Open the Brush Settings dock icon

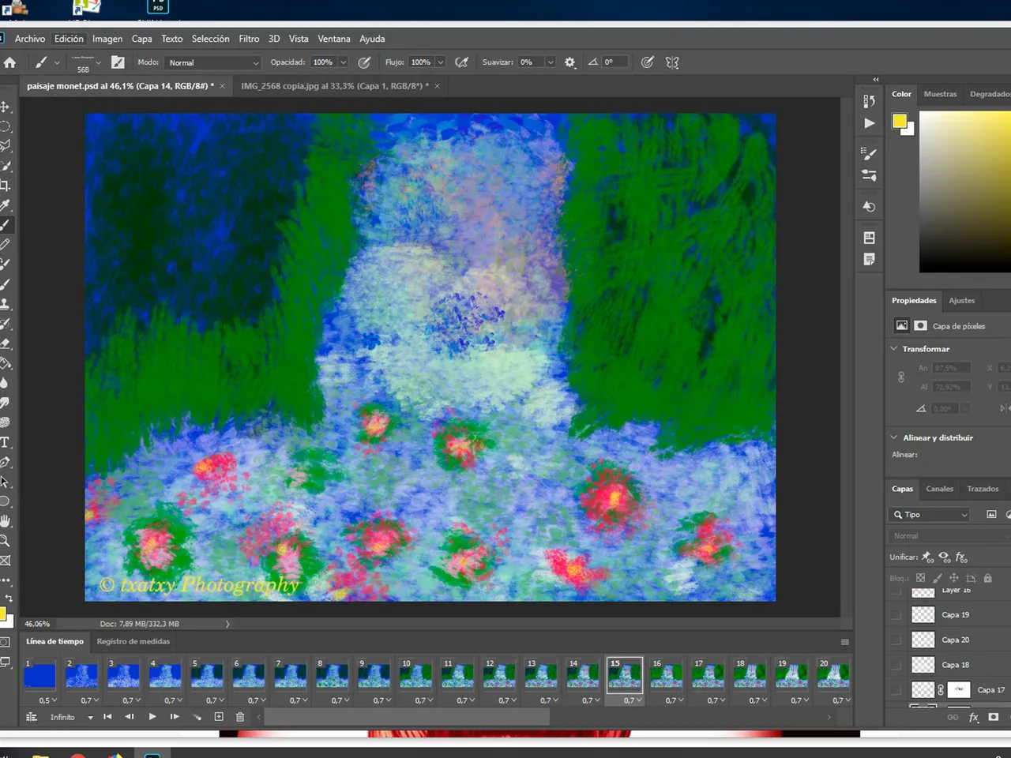869,153
